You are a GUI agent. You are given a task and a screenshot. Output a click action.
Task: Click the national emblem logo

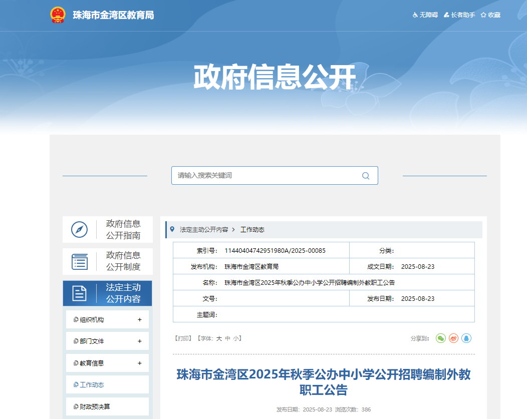pyautogui.click(x=58, y=15)
